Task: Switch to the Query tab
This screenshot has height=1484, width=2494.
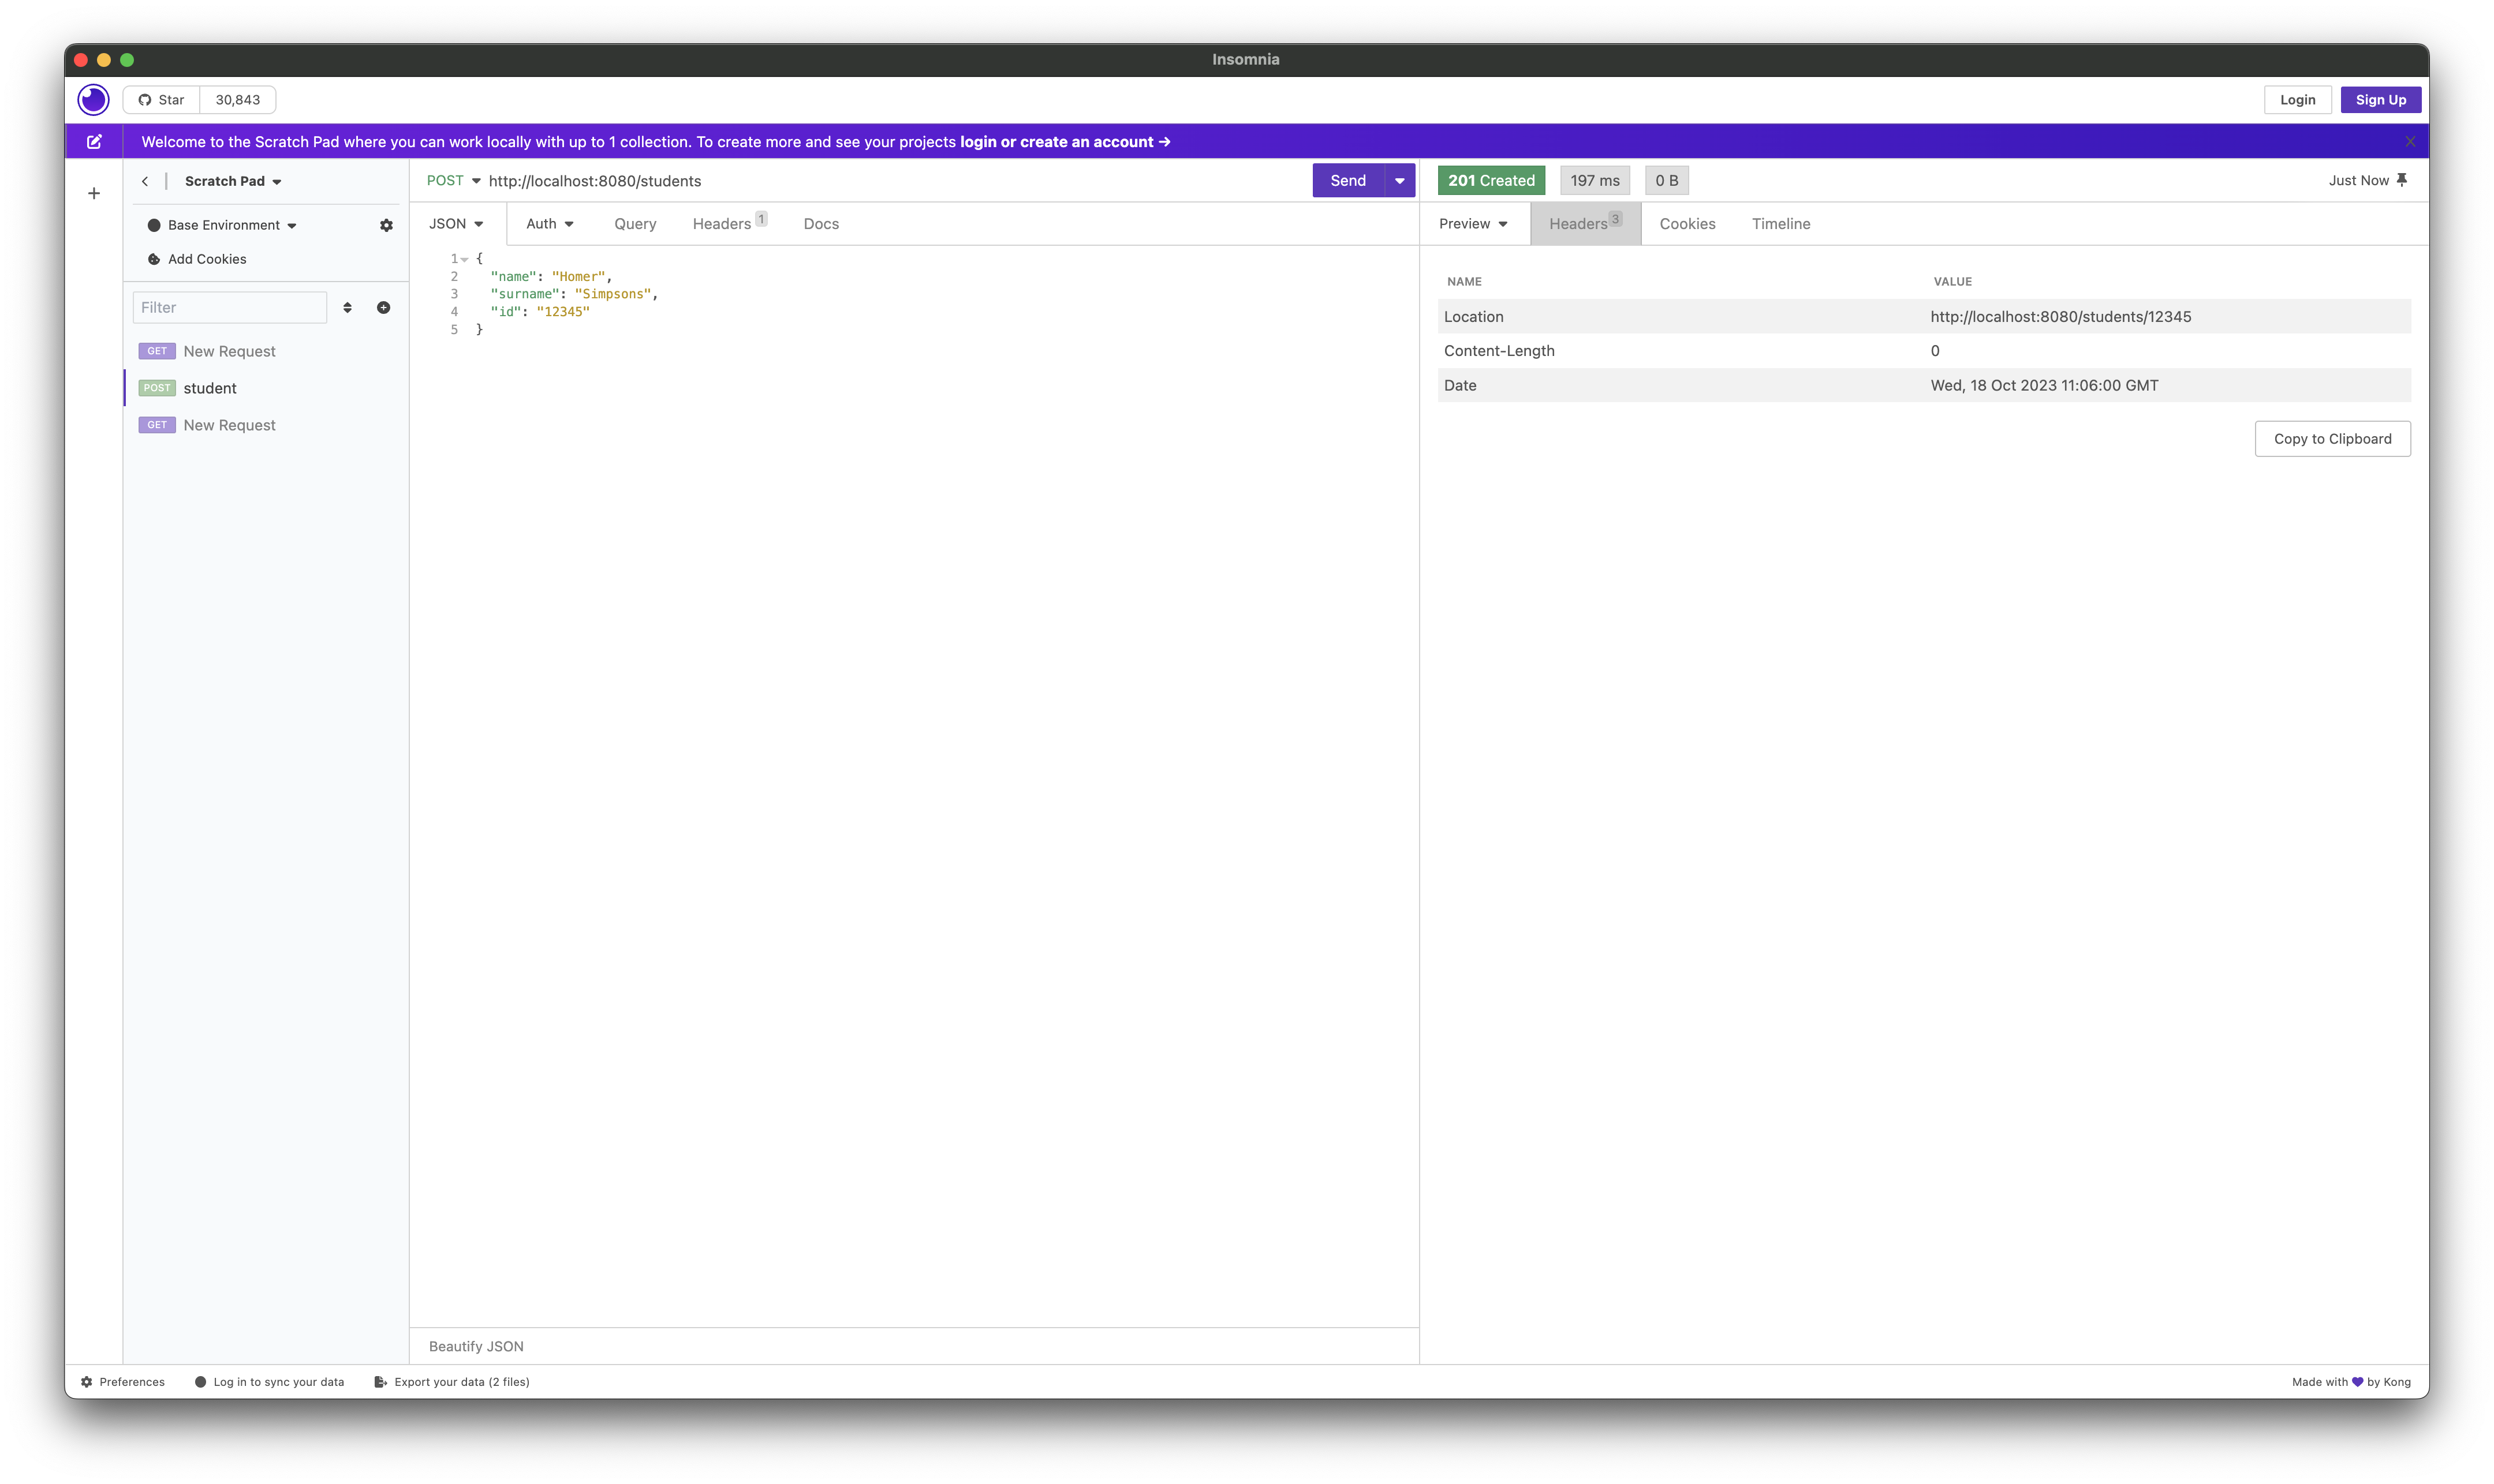Action: pyautogui.click(x=635, y=224)
